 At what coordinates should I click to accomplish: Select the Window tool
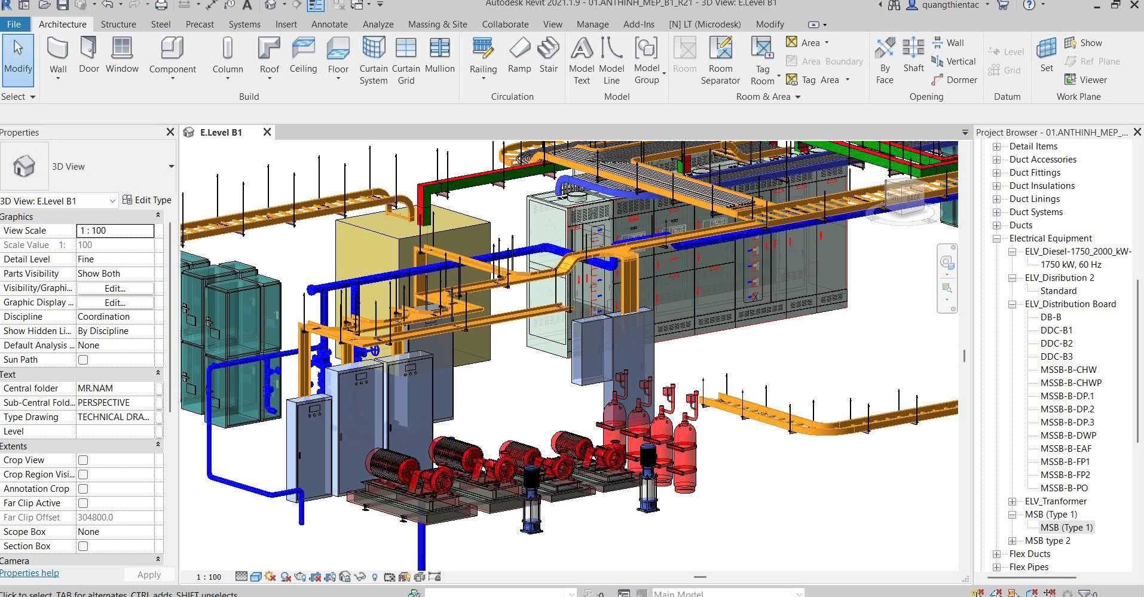tap(122, 55)
